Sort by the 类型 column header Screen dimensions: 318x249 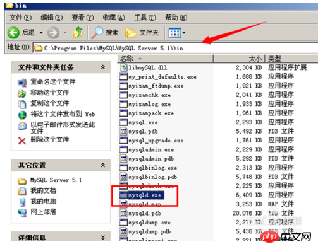pos(292,59)
